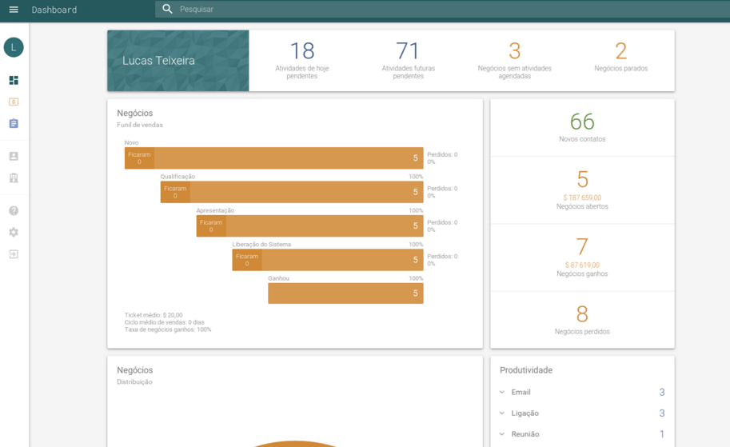This screenshot has width=730, height=447.
Task: Open the settings gear icon in sidebar
Action: pyautogui.click(x=14, y=232)
